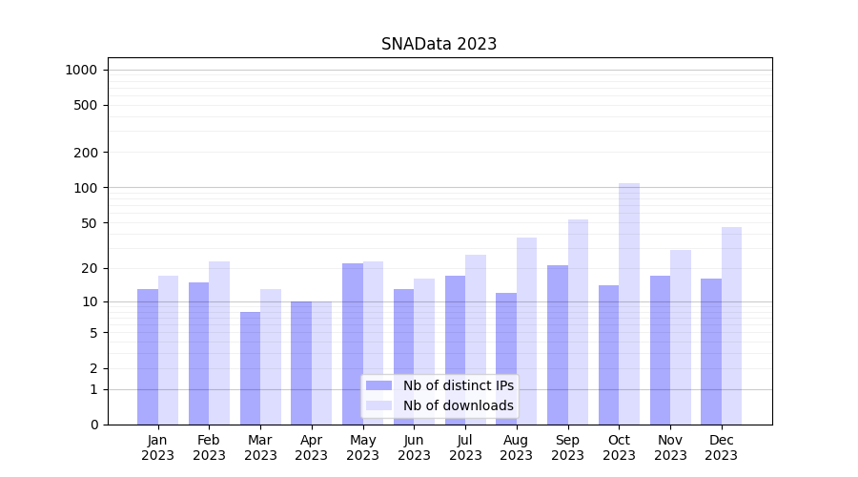This screenshot has height=477, width=858.
Task: Click the 100 y-axis tick label
Action: (x=86, y=188)
